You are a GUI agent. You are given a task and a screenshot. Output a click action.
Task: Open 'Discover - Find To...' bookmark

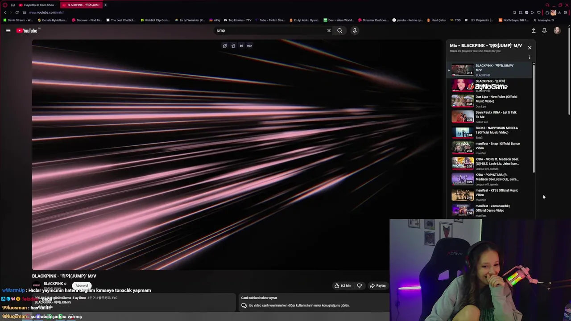click(87, 20)
